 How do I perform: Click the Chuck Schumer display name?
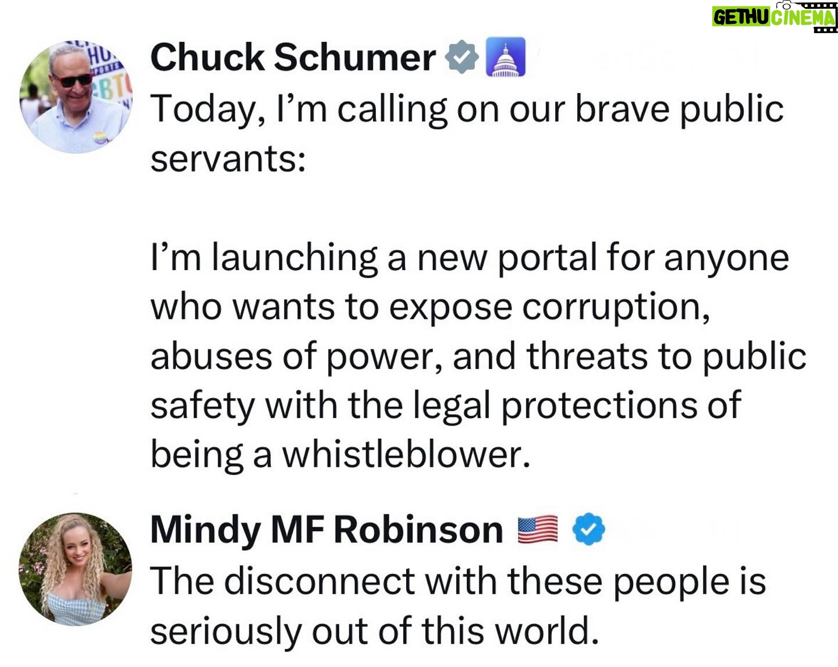pos(293,57)
